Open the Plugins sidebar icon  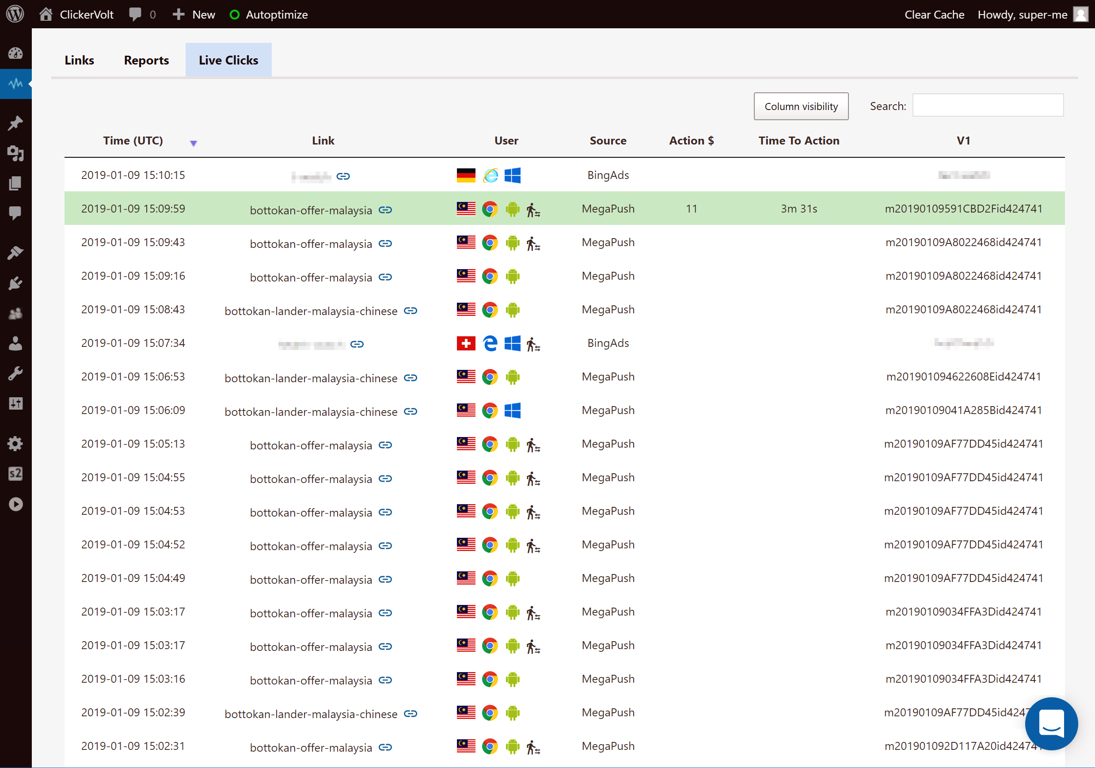click(16, 283)
